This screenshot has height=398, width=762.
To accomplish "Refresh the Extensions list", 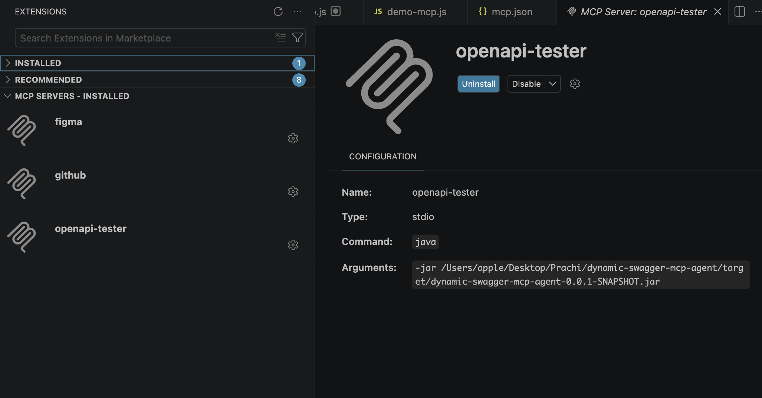I will pos(278,11).
